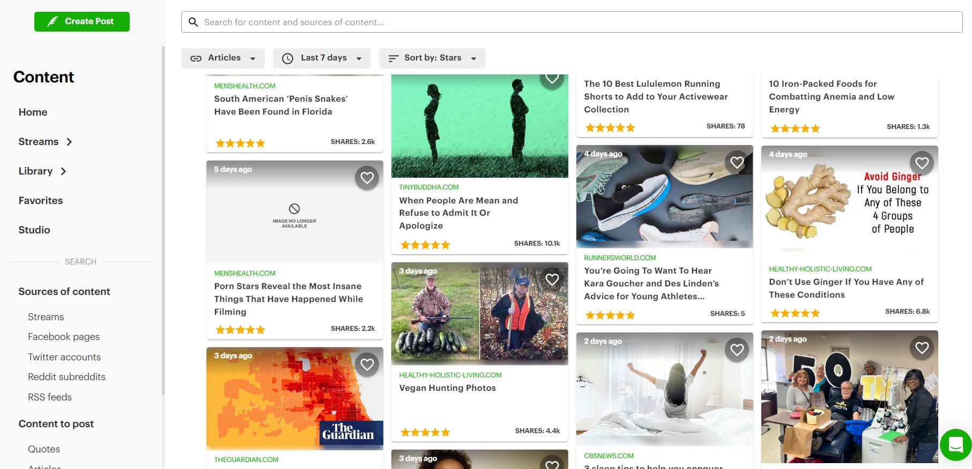This screenshot has width=972, height=469.
Task: Favorite the Guardian map article heart
Action: pyautogui.click(x=367, y=365)
